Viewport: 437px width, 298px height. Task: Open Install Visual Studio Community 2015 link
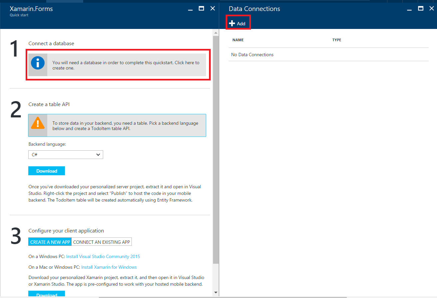click(x=103, y=256)
